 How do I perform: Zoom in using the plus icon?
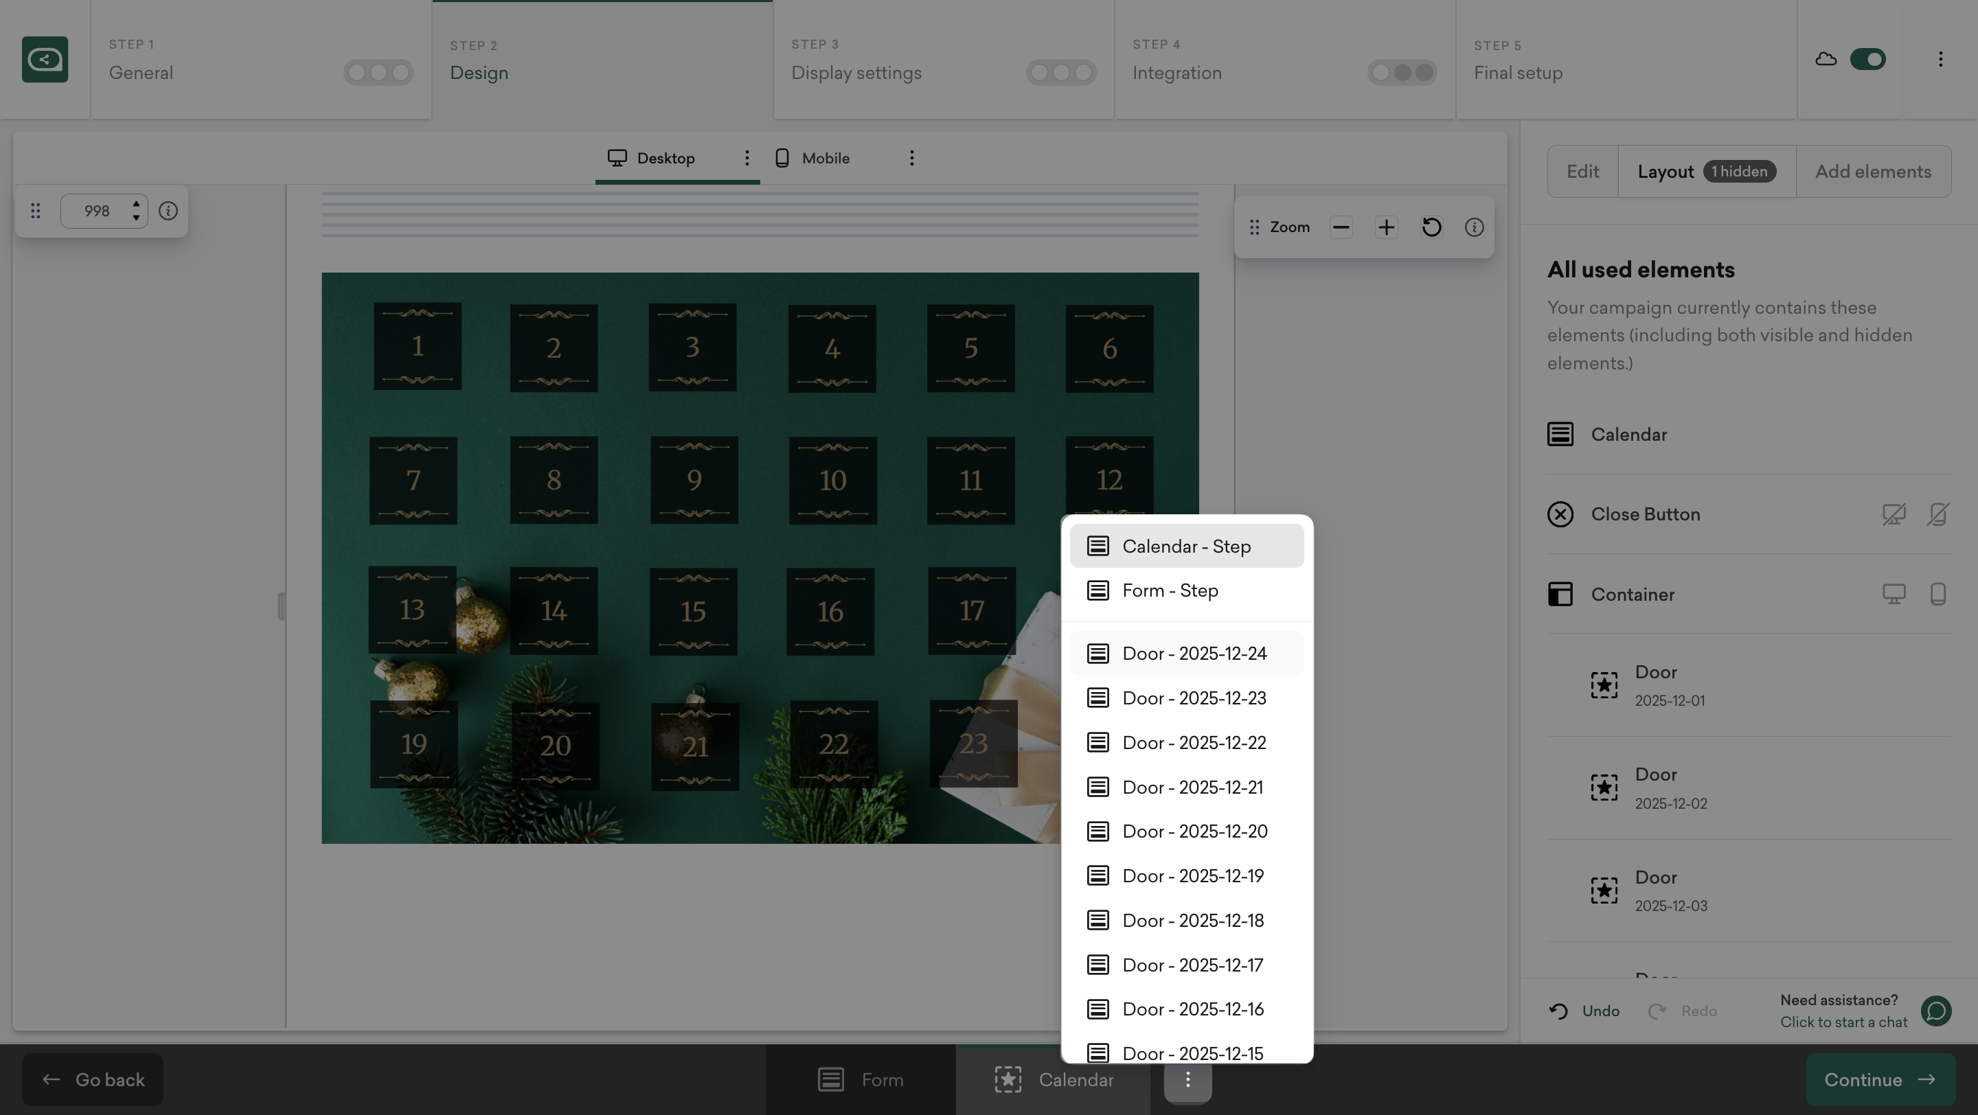(x=1386, y=227)
